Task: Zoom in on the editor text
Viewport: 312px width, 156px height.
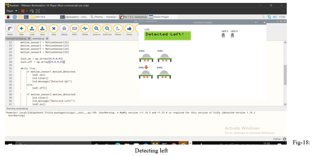Action: tap(96, 30)
